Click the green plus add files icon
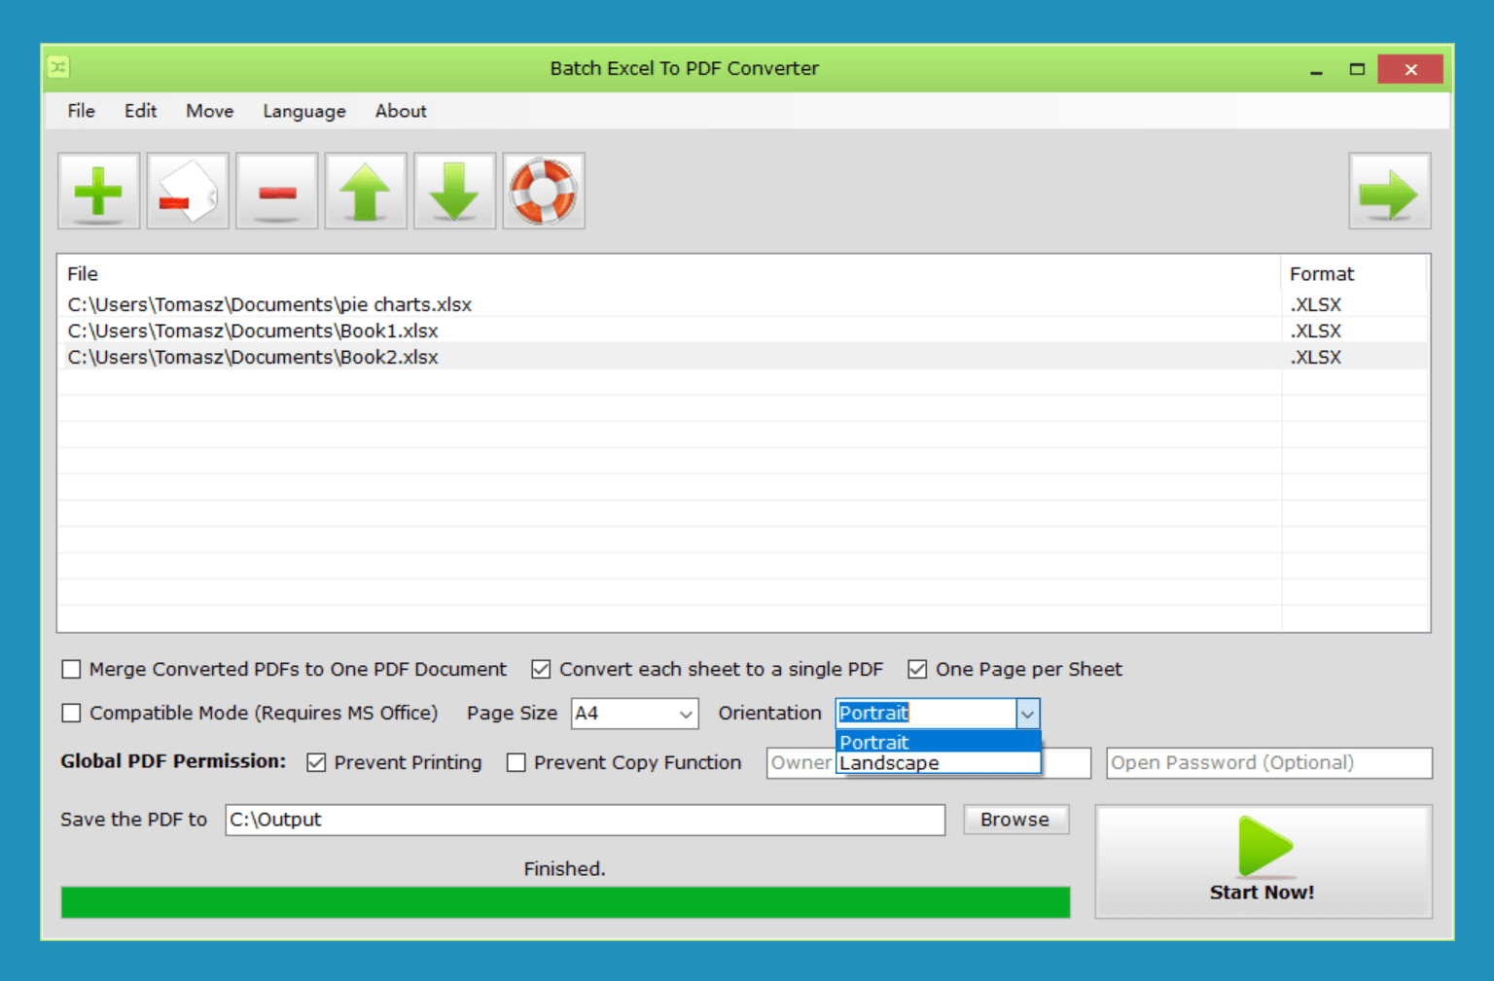The height and width of the screenshot is (981, 1494). tap(98, 191)
